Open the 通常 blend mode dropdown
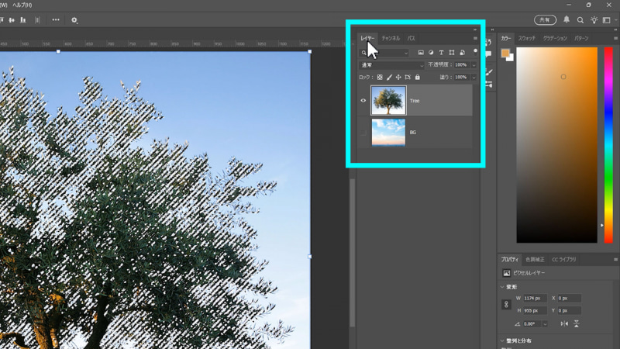This screenshot has width=620, height=349. coord(391,65)
